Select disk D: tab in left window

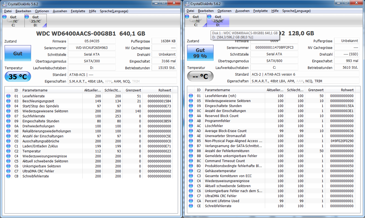(x=35, y=21)
